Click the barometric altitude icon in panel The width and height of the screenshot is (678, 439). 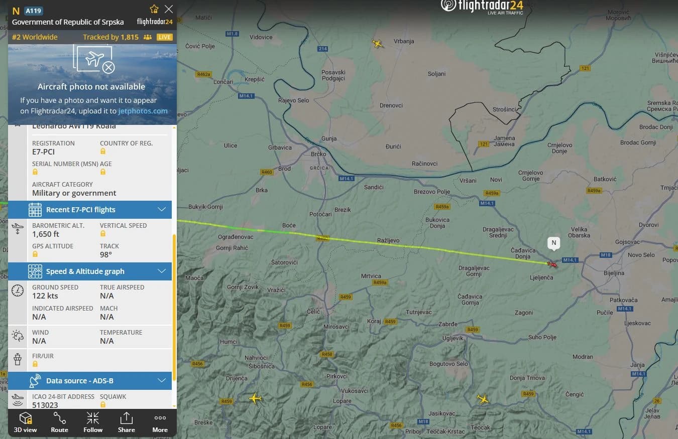point(18,229)
